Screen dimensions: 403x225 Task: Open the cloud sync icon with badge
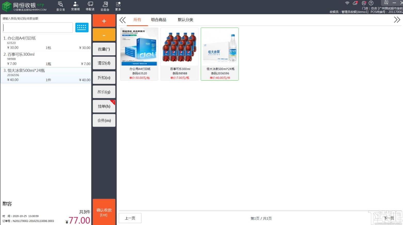point(355,3)
